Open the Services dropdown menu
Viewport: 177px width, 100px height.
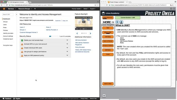click(x=12, y=9)
